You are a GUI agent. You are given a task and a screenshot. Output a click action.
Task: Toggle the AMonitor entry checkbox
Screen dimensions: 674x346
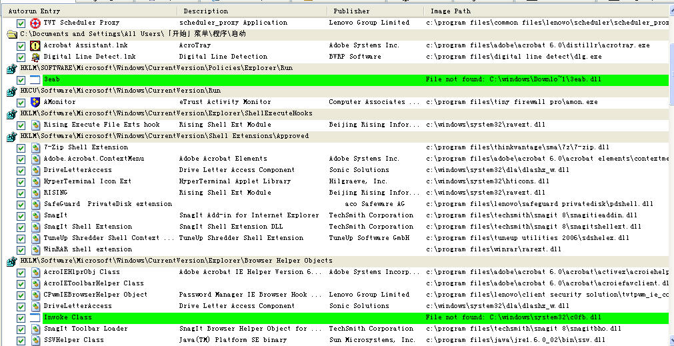pos(21,103)
